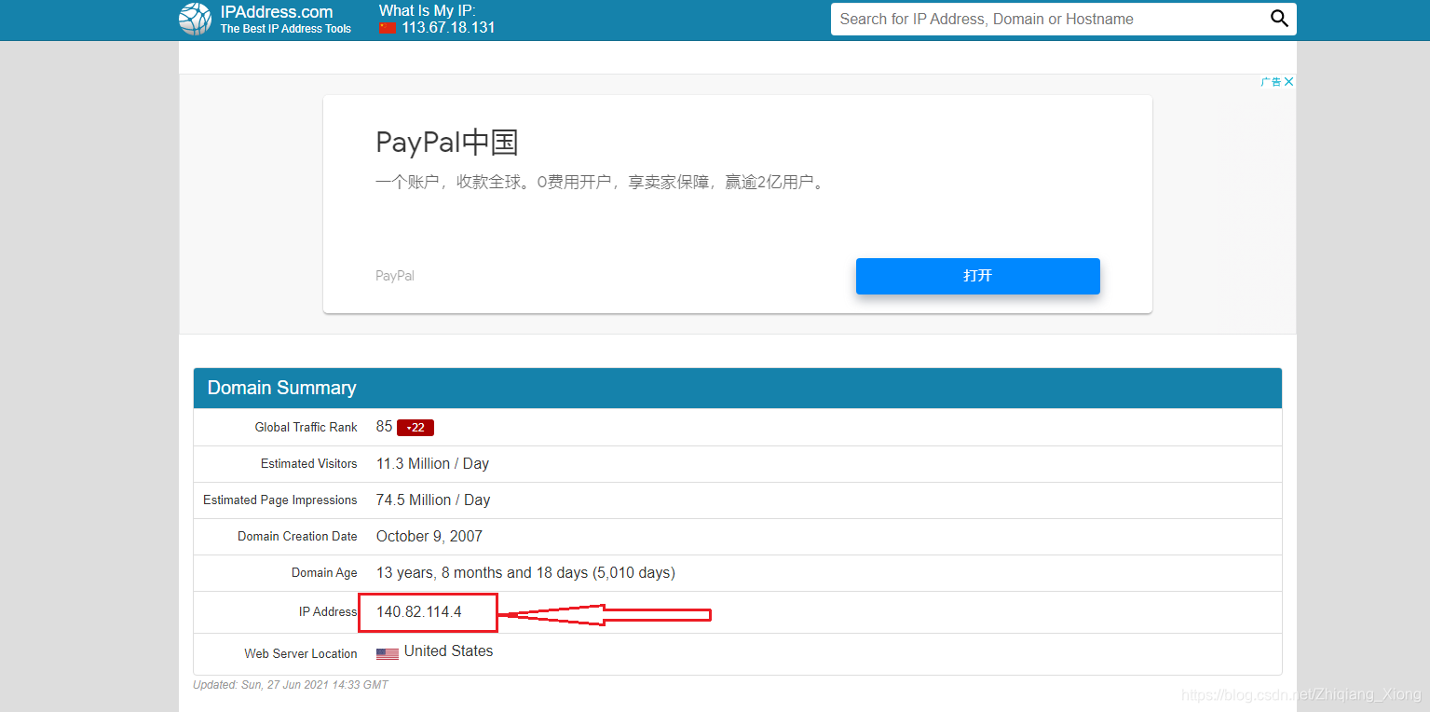
Task: Click the United States flag icon
Action: tap(387, 653)
